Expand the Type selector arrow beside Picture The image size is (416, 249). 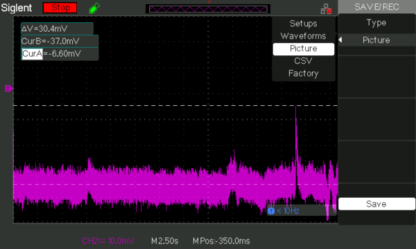click(340, 40)
